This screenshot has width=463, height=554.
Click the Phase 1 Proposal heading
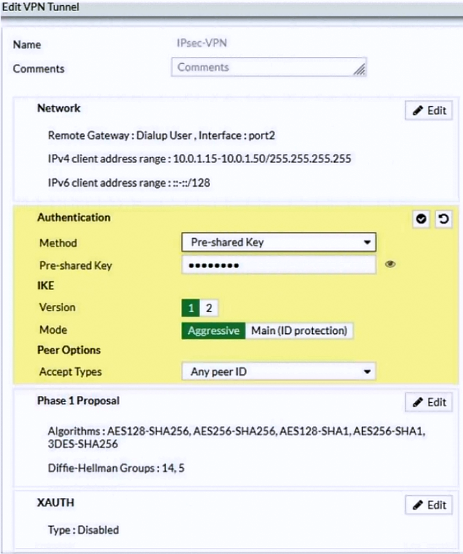point(78,401)
